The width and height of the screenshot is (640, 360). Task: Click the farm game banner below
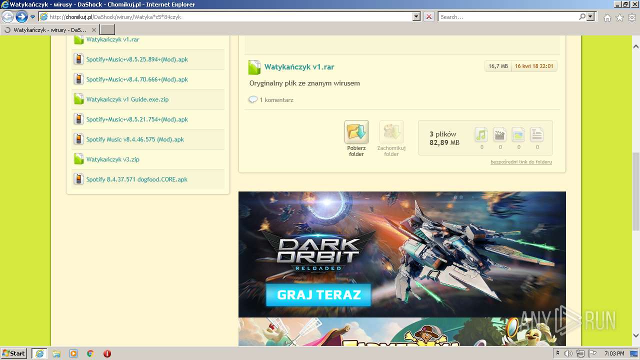[402, 332]
